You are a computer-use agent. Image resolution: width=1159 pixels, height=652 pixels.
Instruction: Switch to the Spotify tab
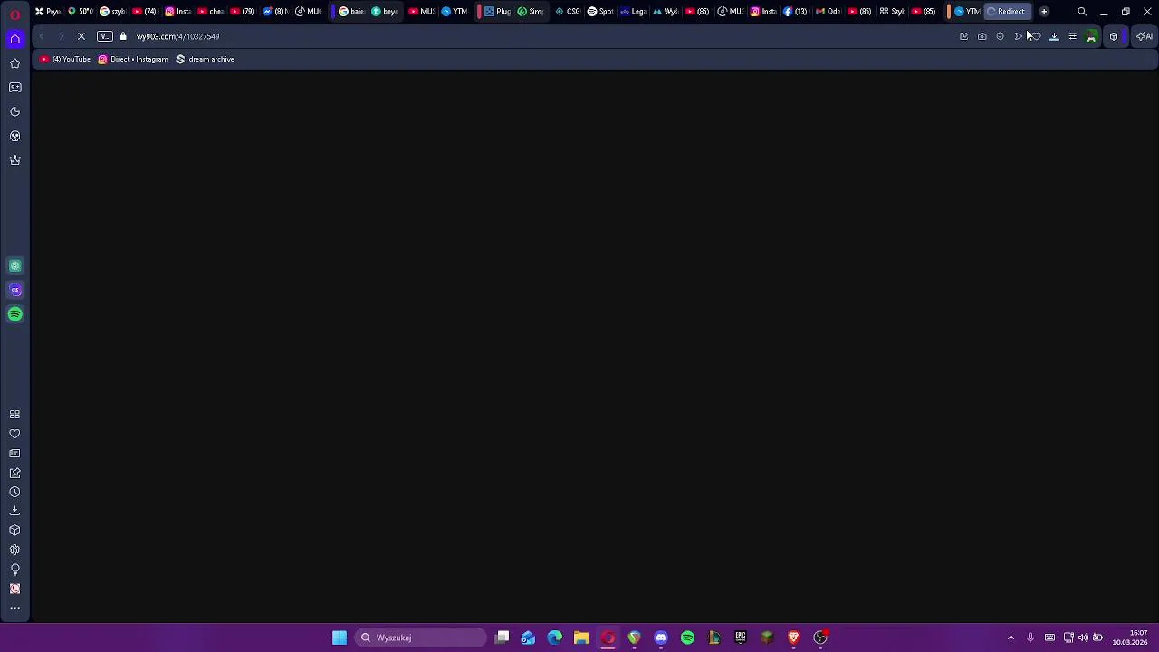(x=599, y=12)
